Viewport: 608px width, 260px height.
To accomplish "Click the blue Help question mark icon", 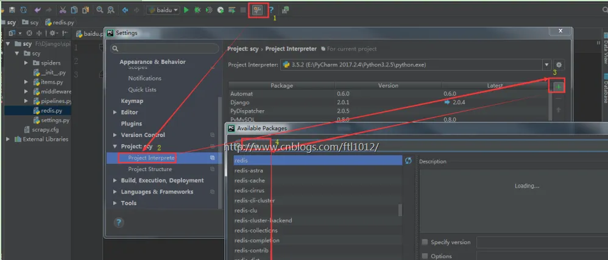I will (272, 10).
